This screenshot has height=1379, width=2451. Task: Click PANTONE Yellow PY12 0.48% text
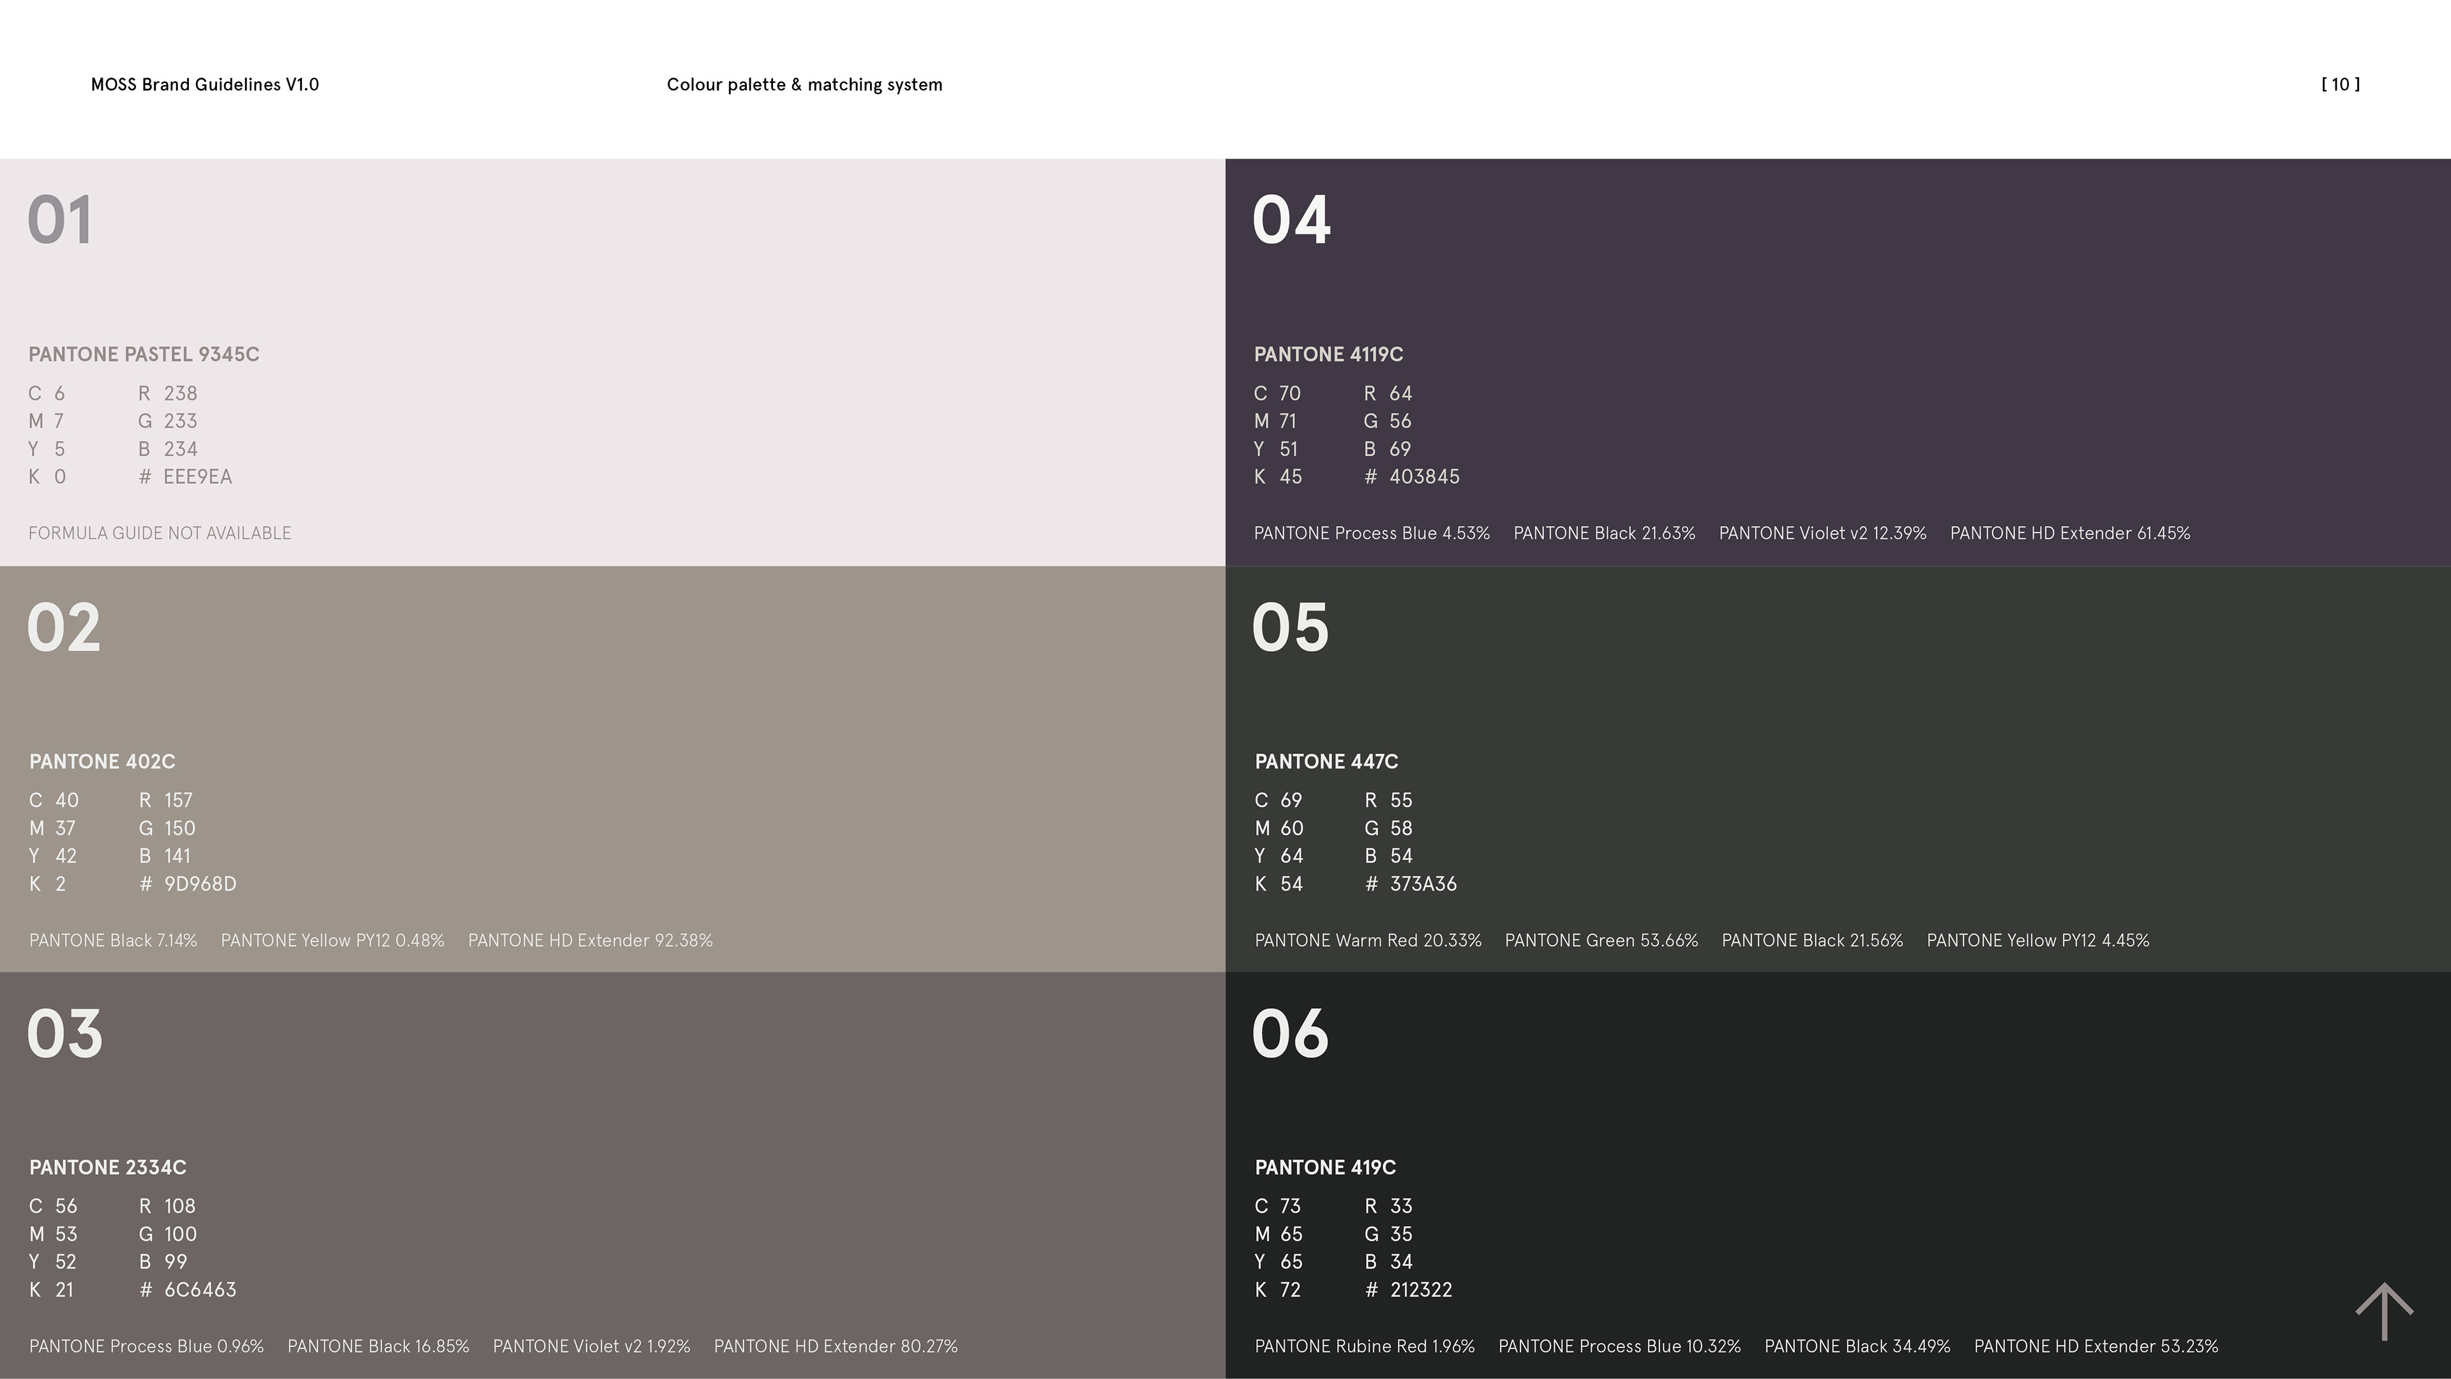[332, 940]
